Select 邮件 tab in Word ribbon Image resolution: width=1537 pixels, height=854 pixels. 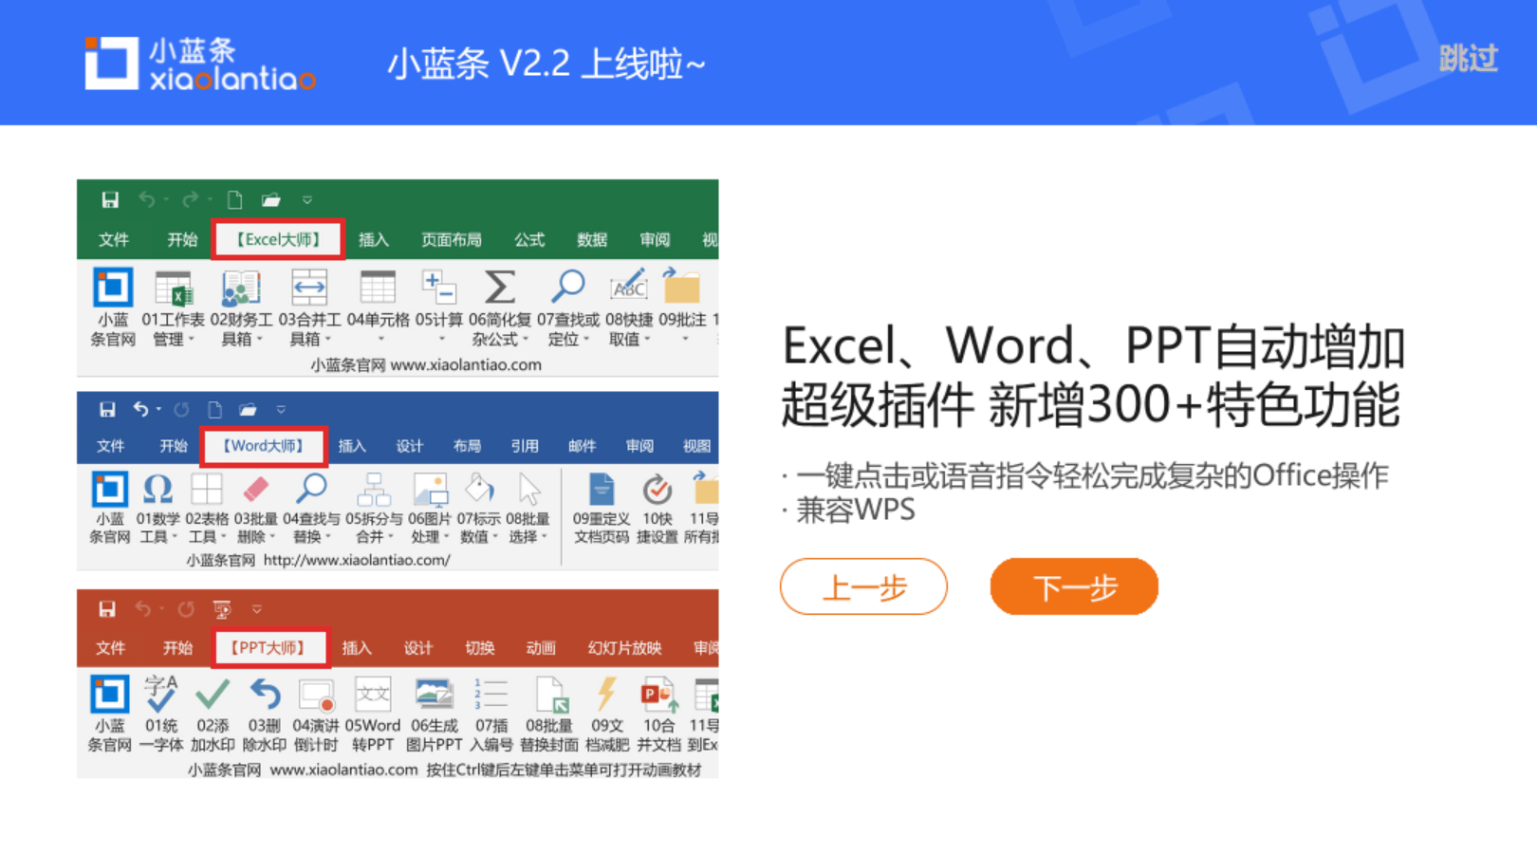coord(582,446)
